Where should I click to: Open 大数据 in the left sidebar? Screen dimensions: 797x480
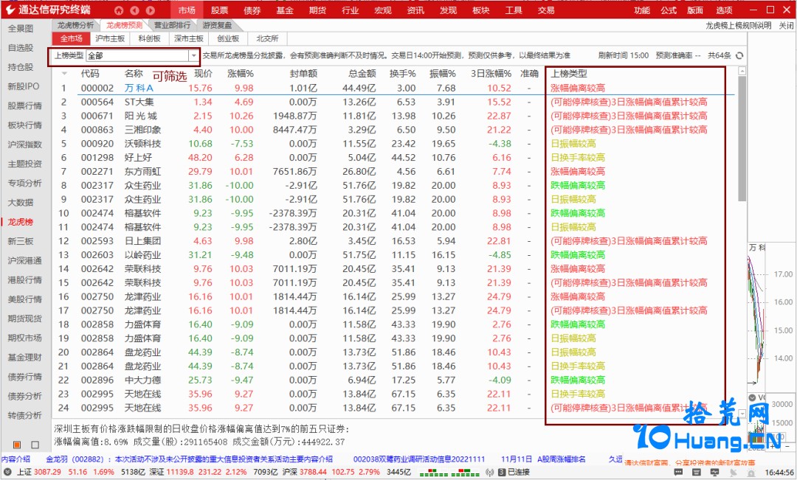point(21,203)
